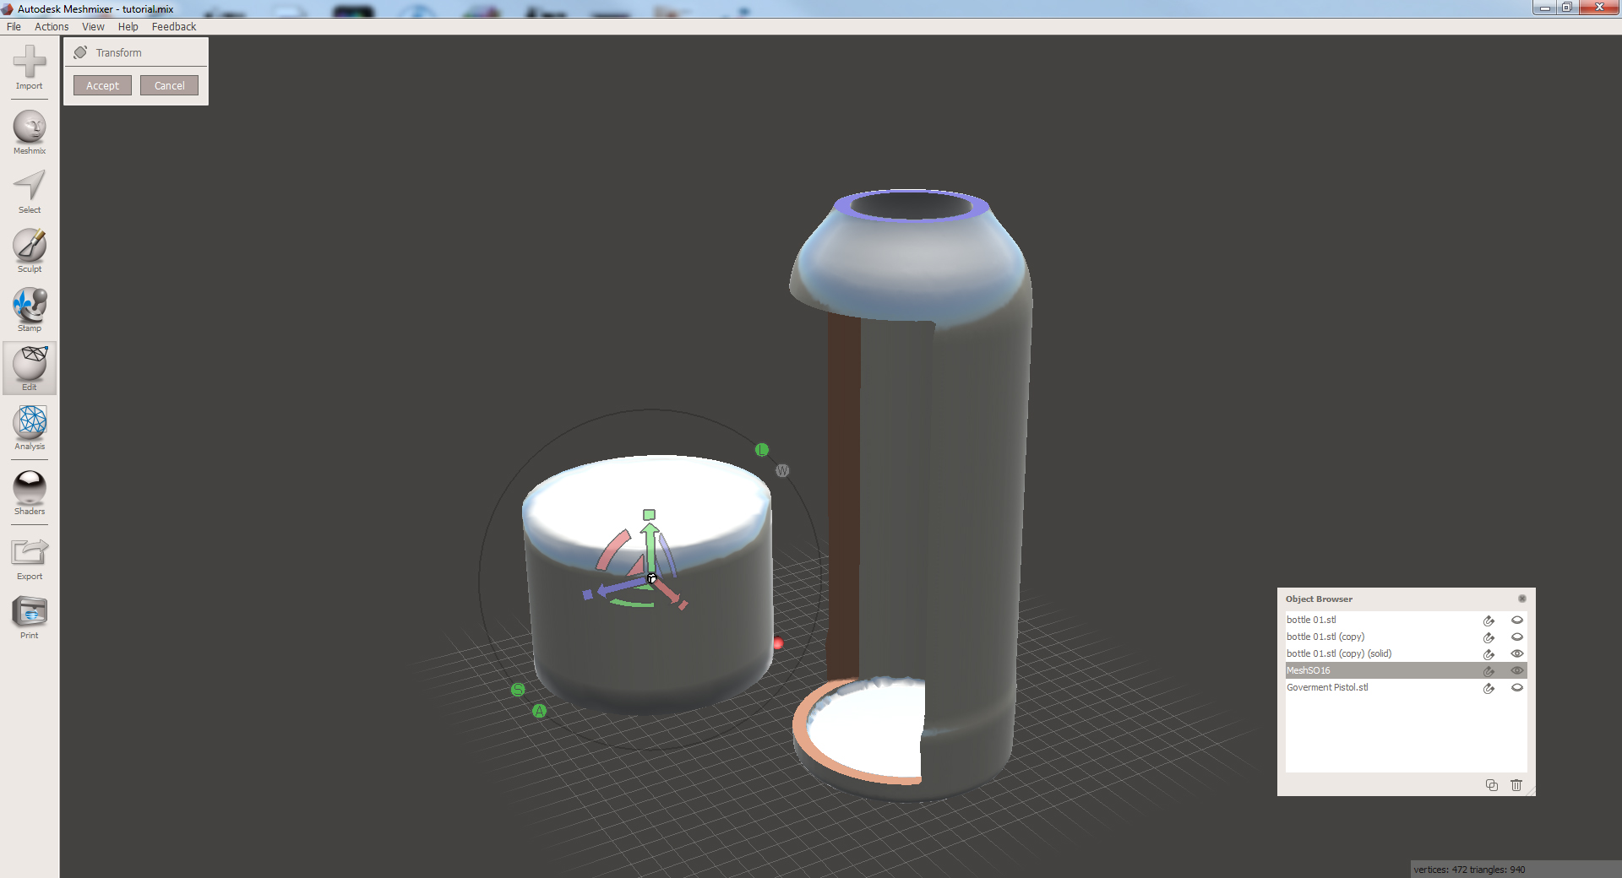The image size is (1622, 878).
Task: Click the green up-arrow translate handle
Action: (650, 547)
